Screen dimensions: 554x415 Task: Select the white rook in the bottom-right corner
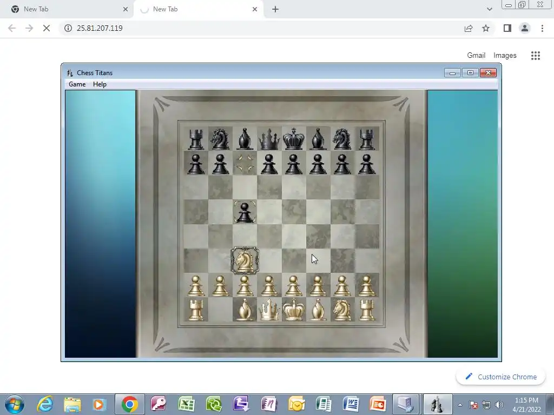pos(367,310)
